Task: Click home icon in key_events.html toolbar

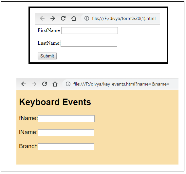Action: (55, 84)
